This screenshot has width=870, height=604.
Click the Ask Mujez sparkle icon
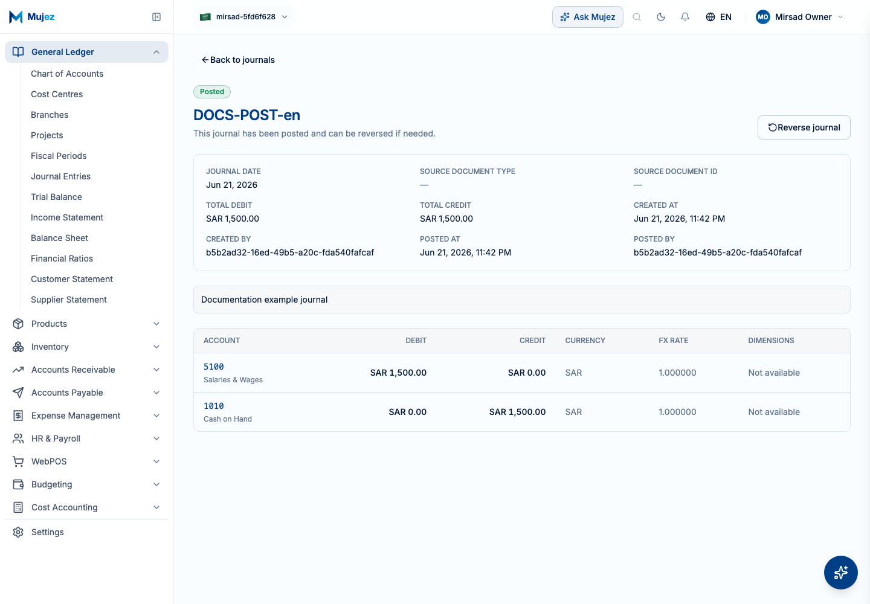pyautogui.click(x=565, y=17)
